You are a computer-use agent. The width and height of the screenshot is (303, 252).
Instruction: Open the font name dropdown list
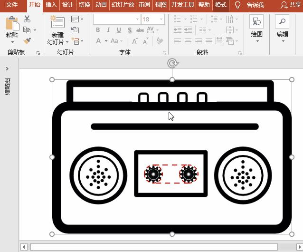coord(137,19)
